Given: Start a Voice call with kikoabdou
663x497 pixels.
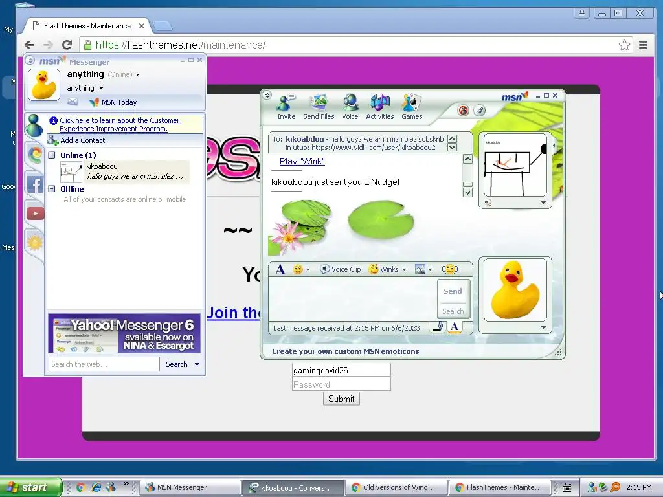Looking at the screenshot, I should 350,107.
